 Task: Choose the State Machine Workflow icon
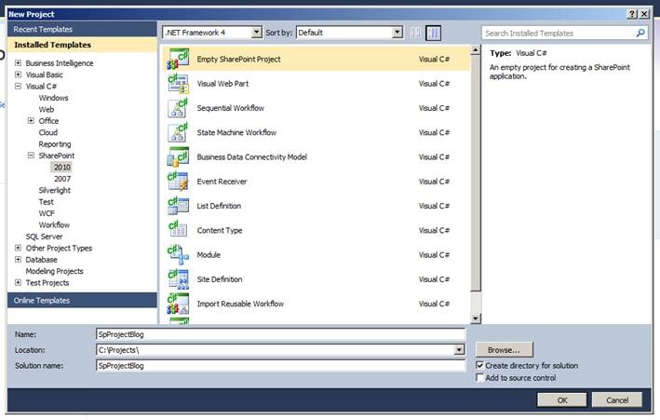point(177,132)
